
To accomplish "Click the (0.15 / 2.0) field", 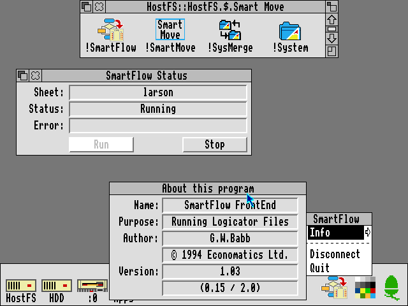I will tap(230, 288).
